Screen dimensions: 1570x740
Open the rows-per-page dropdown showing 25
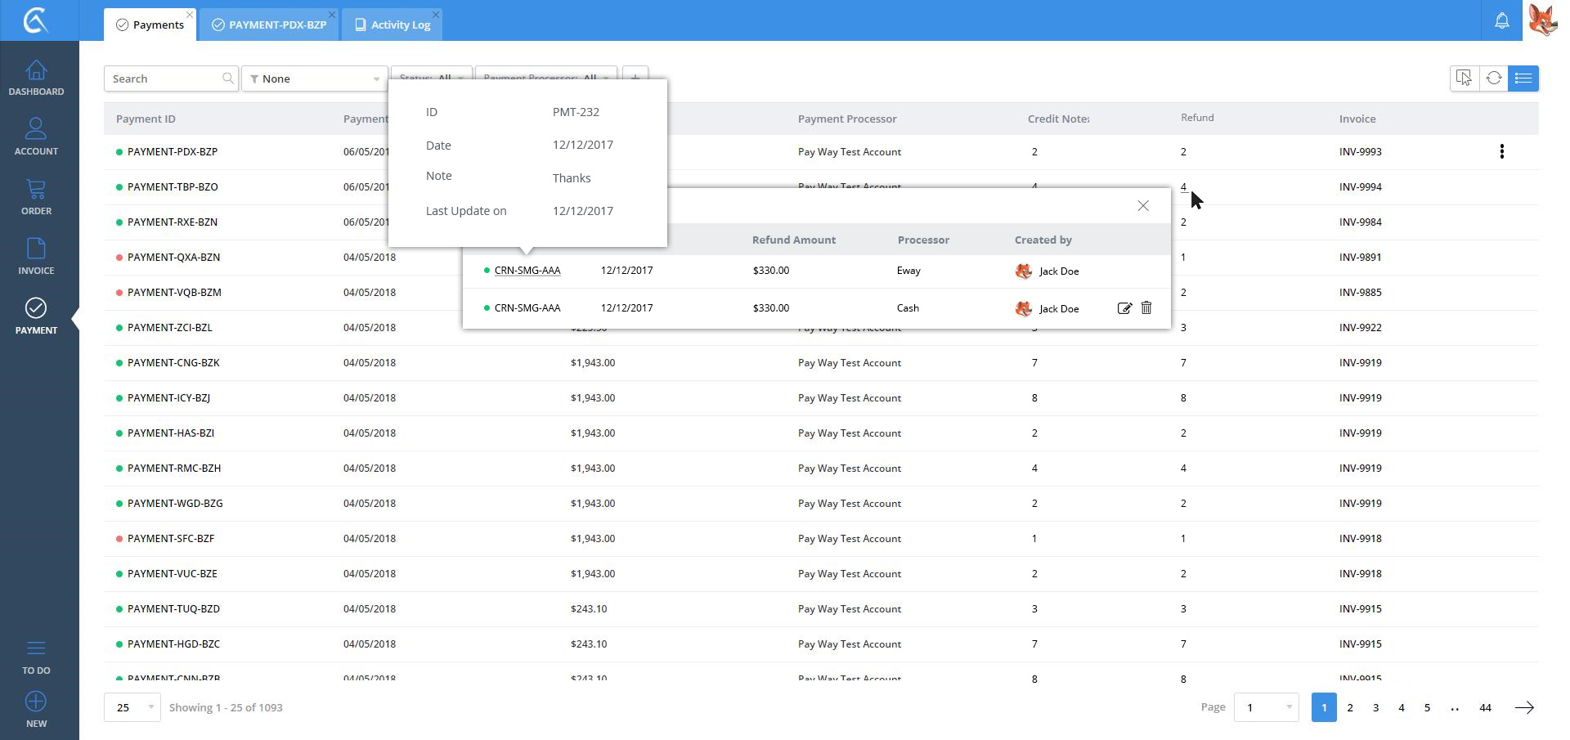tap(132, 707)
